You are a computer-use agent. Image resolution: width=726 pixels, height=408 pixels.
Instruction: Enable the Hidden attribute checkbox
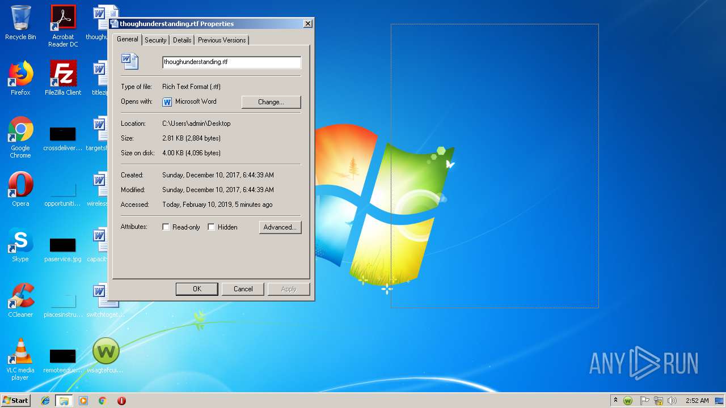click(211, 227)
